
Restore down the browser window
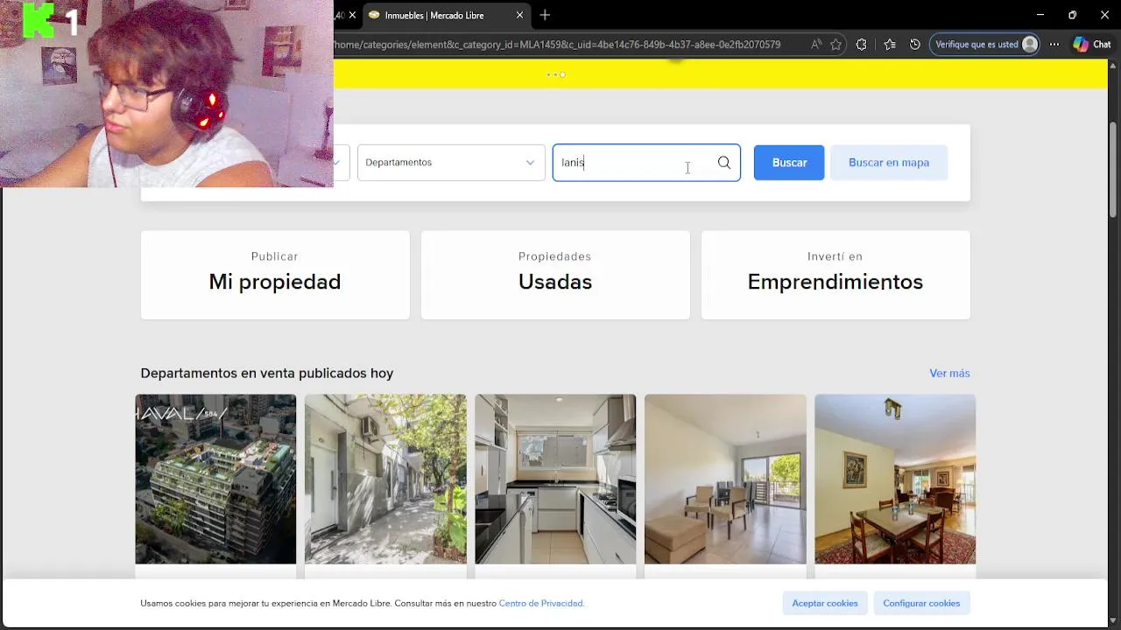tap(1072, 15)
